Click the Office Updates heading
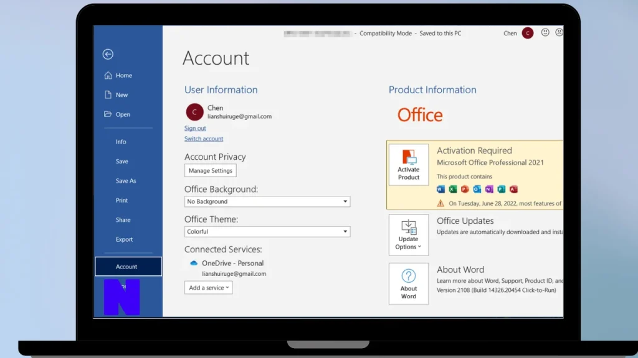 pos(465,221)
